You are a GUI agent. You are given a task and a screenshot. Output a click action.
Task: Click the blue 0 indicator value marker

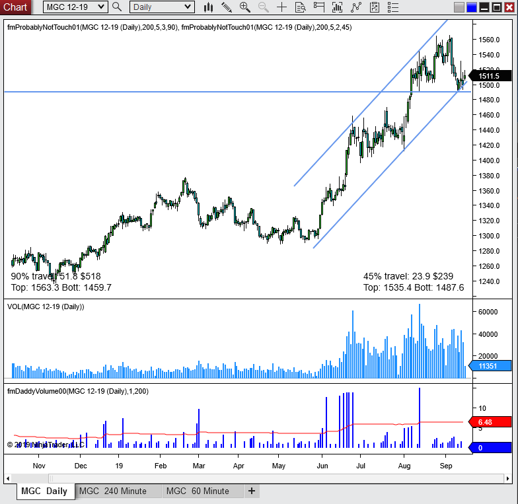[490, 448]
